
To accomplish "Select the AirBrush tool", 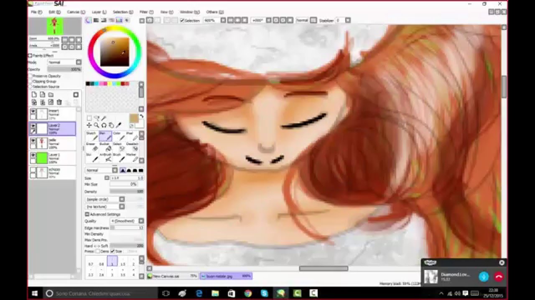I will click(105, 157).
